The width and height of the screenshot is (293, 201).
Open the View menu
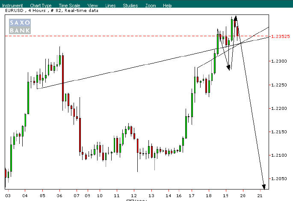pyautogui.click(x=93, y=6)
